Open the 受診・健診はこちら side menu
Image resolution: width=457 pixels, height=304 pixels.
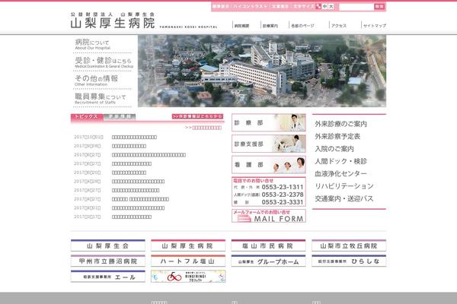click(103, 62)
